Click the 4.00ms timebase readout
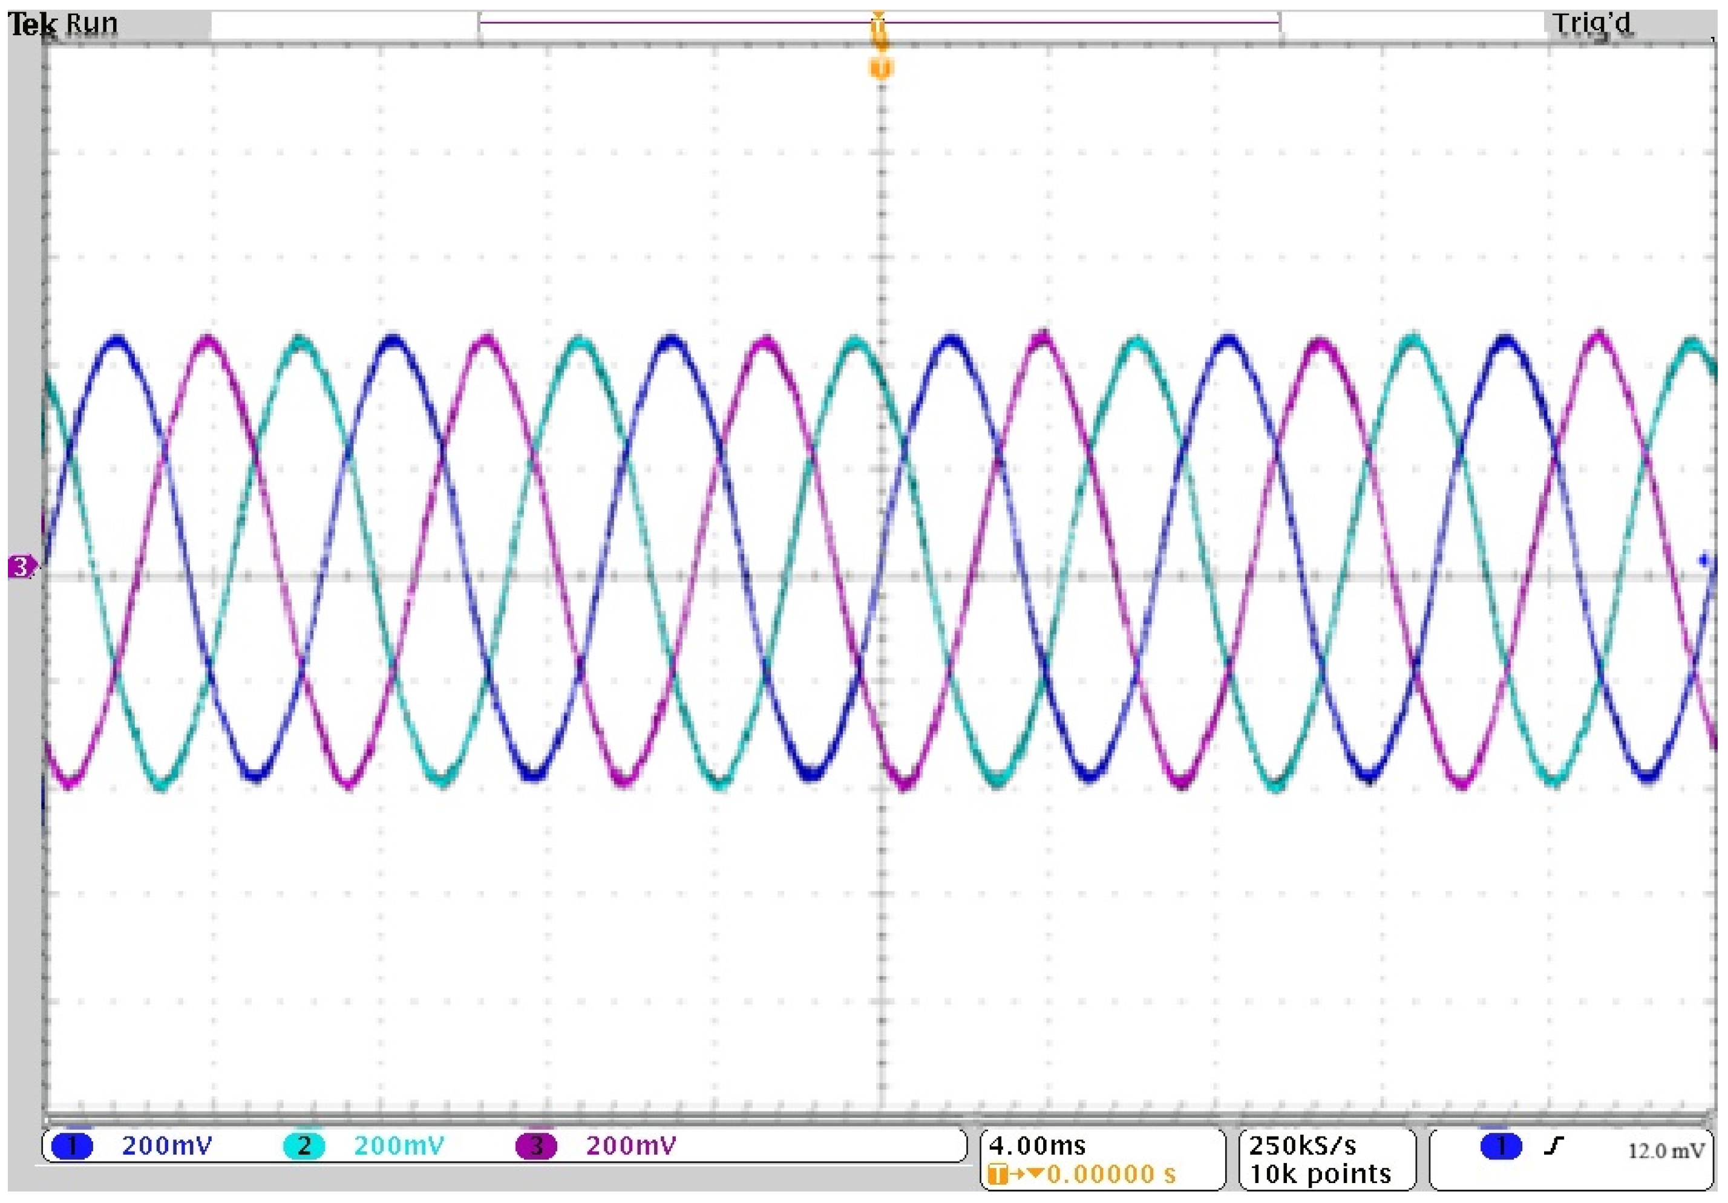1728x1203 pixels. 1037,1147
